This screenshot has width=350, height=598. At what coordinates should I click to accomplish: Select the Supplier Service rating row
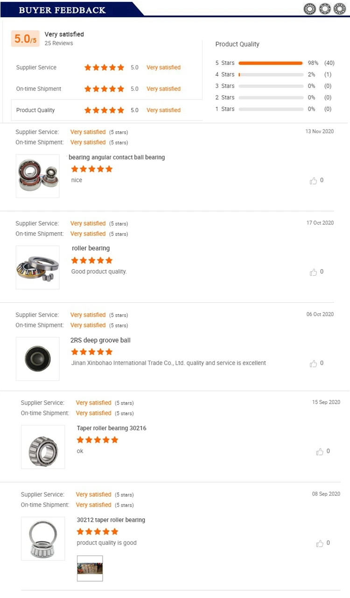pos(107,68)
